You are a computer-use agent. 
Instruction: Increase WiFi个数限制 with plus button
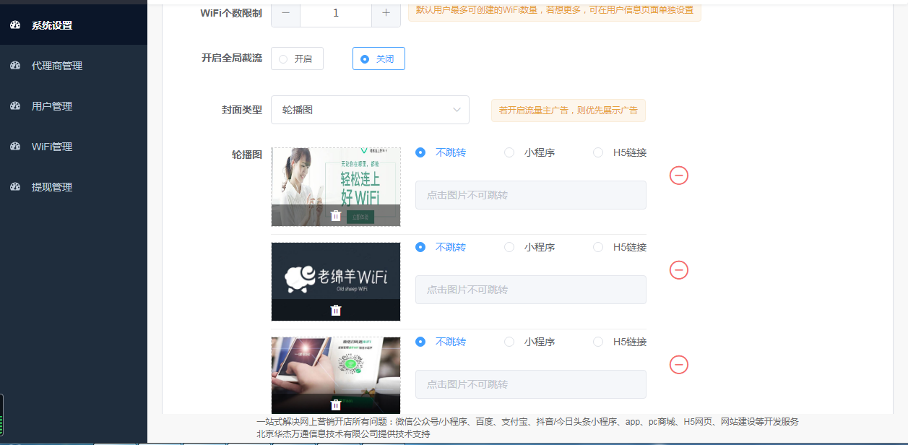(386, 13)
